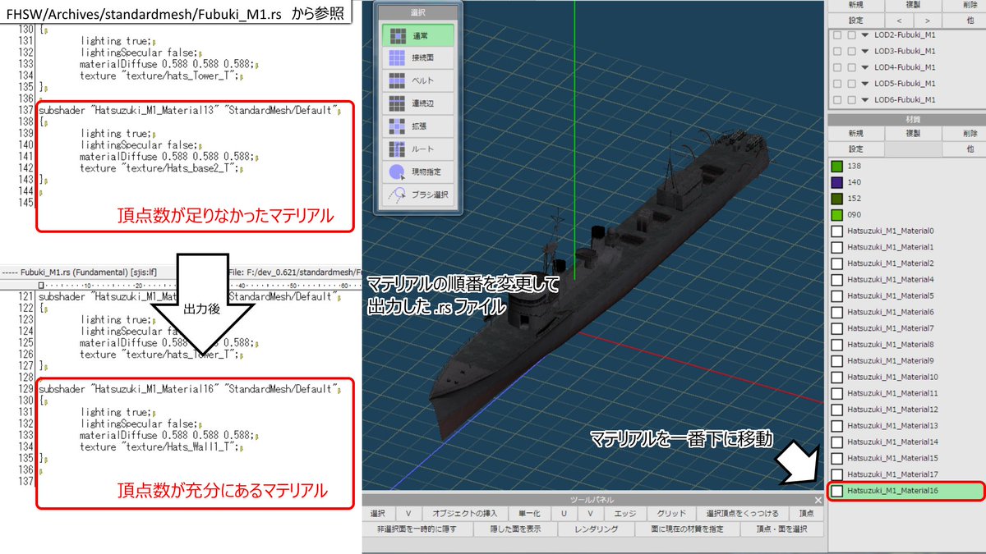Click 非選択面を一時的に隠す button
The width and height of the screenshot is (986, 554).
(x=418, y=529)
